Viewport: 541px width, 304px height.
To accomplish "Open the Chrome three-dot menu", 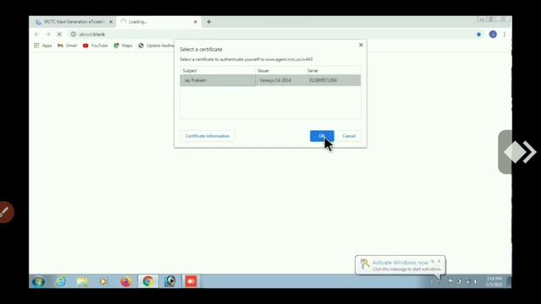I will point(505,34).
